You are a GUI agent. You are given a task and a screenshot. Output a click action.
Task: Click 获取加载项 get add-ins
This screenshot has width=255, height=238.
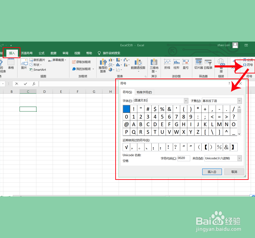pos(81,62)
